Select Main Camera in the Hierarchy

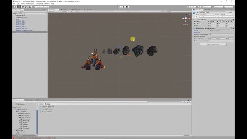click(20, 15)
